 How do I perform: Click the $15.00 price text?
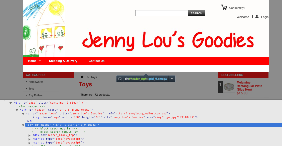[x=242, y=93]
